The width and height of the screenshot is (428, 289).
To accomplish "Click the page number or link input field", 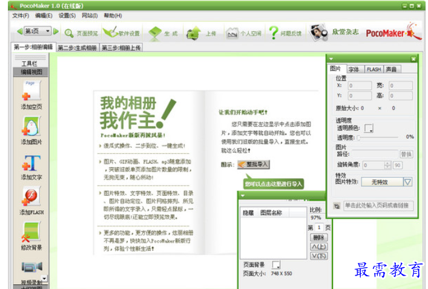I will coord(377,205).
